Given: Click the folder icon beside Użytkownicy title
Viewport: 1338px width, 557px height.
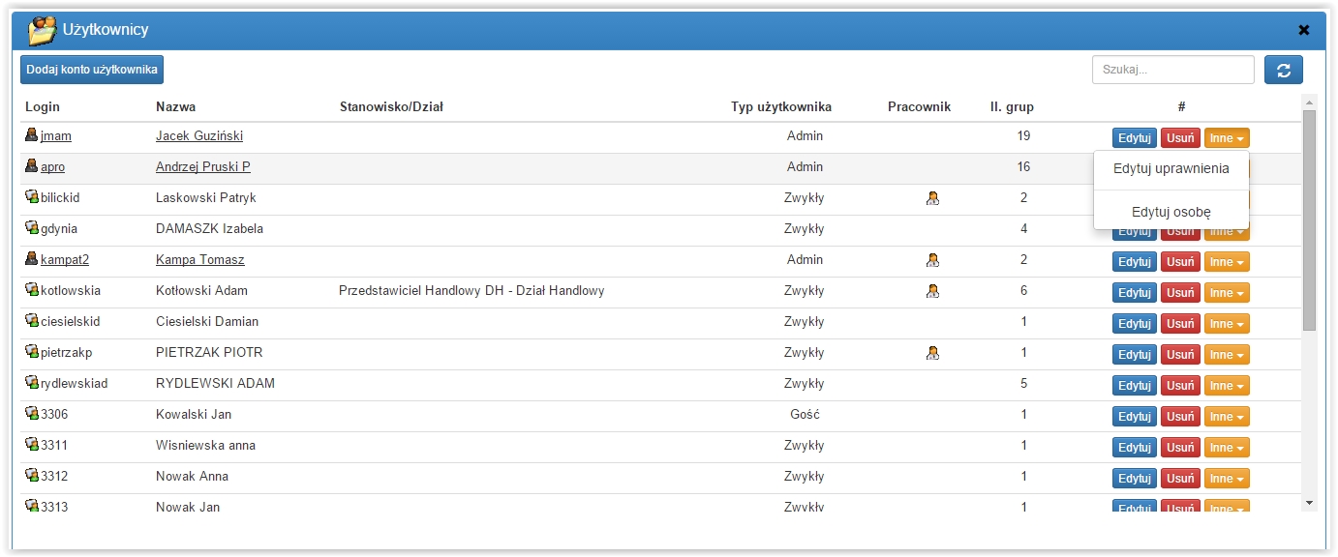Looking at the screenshot, I should click(42, 30).
